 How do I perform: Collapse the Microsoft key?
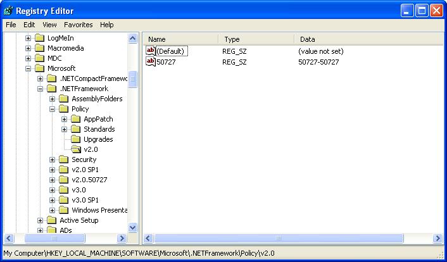tap(28, 68)
